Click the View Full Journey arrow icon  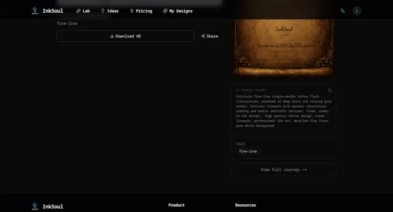[305, 170]
